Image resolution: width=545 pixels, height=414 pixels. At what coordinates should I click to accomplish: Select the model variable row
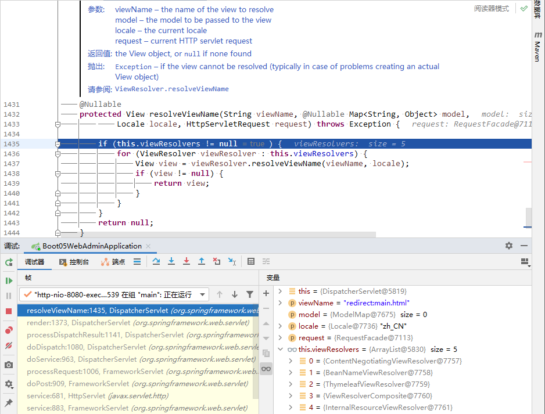(x=403, y=314)
